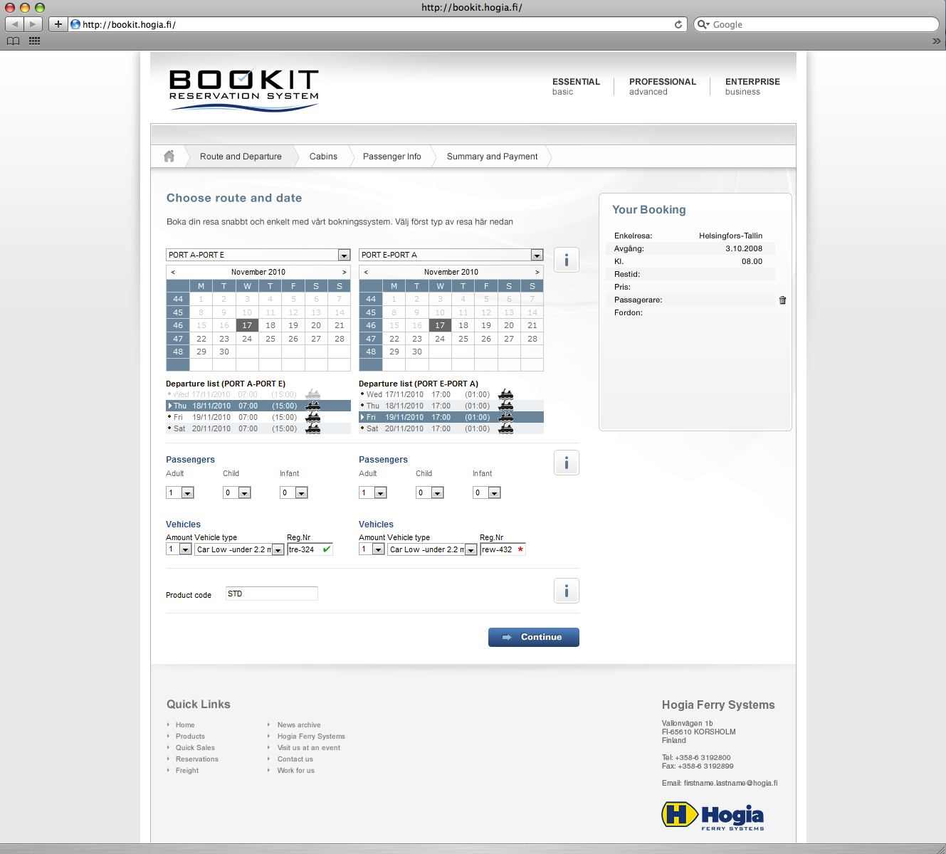Click the Hogia Ferry Systems logo
The height and width of the screenshot is (854, 946).
point(713,816)
